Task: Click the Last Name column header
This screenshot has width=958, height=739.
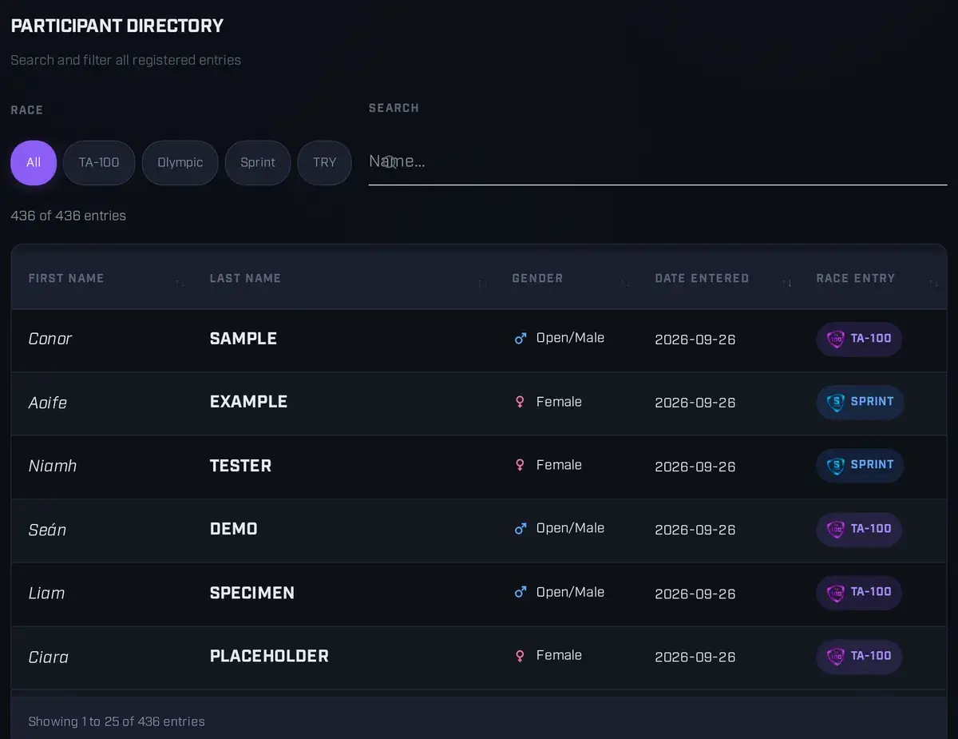Action: [x=245, y=278]
